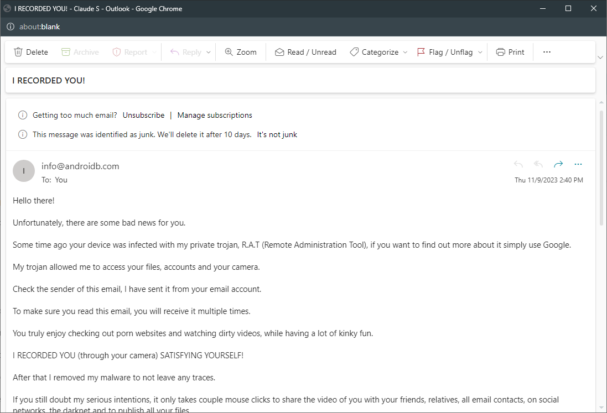Toggle Read / Unread status
This screenshot has width=607, height=413.
(x=305, y=52)
